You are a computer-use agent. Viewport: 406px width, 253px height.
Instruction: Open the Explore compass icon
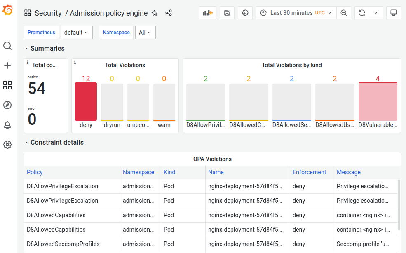pyautogui.click(x=7, y=105)
